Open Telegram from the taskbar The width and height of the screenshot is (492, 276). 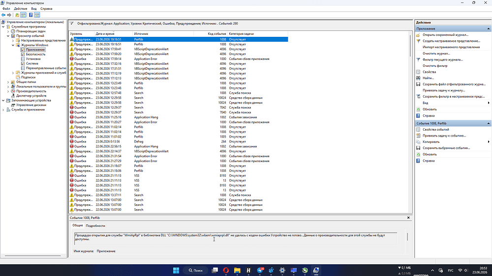coord(260,271)
